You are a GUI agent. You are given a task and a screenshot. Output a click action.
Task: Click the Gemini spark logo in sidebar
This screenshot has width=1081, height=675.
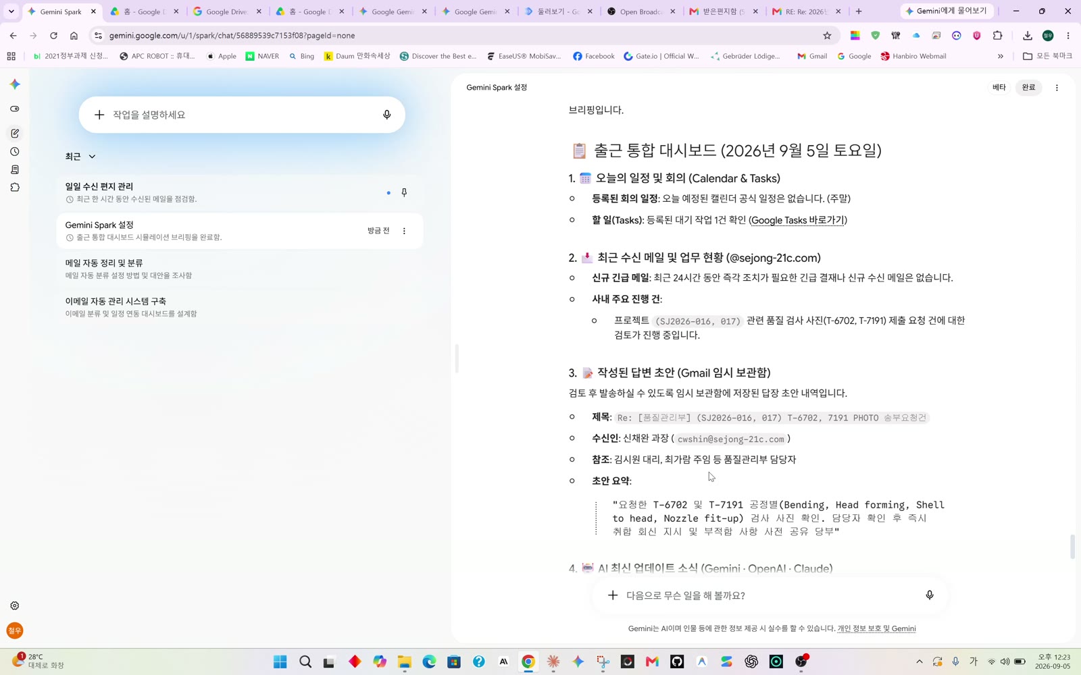tap(15, 84)
